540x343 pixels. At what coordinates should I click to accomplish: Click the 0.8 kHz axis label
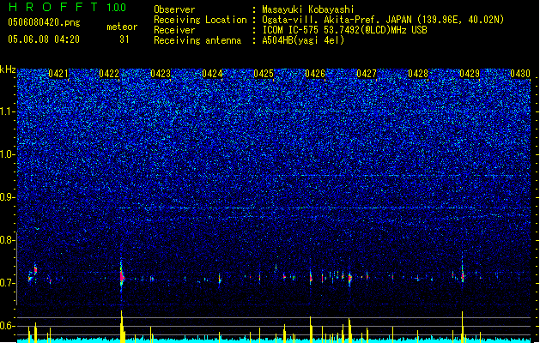point(8,240)
